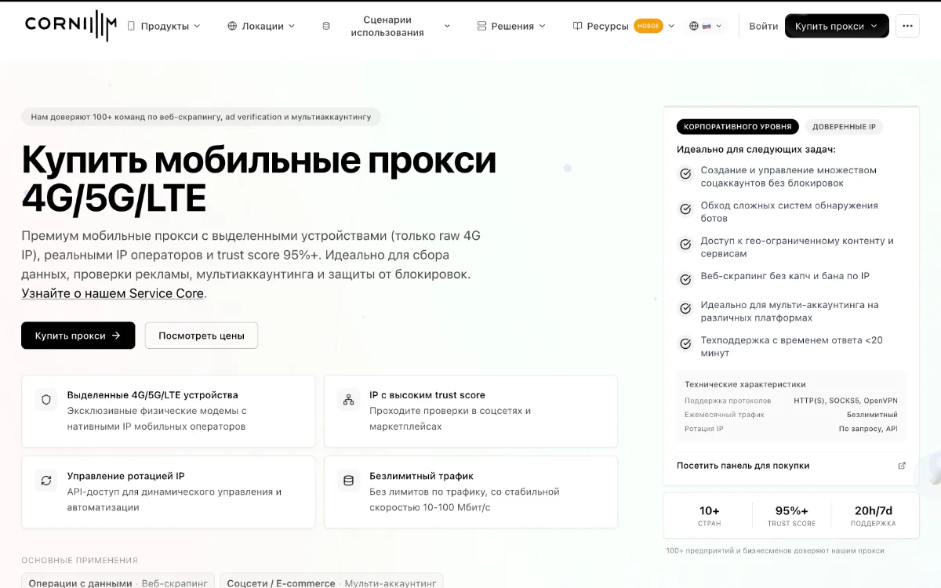This screenshot has width=941, height=588.
Task: Click Посмотреть цены button
Action: pyautogui.click(x=202, y=336)
